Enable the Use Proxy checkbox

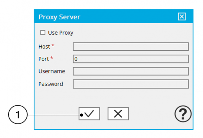click(43, 33)
